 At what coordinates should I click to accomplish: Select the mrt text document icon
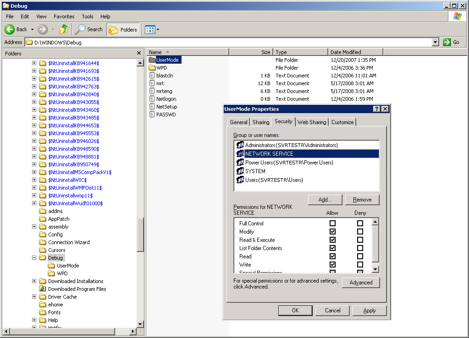[x=152, y=83]
